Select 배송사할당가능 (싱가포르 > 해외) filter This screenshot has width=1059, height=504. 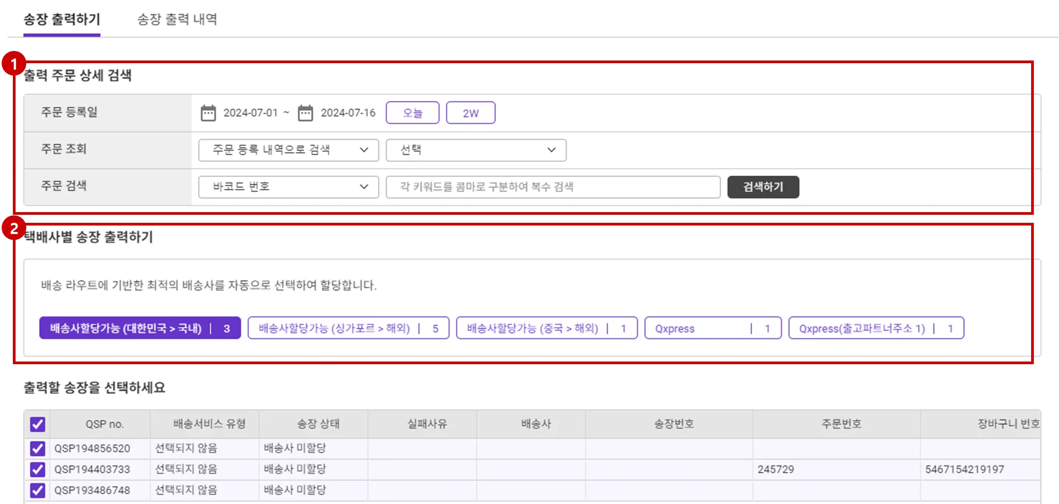click(x=348, y=328)
